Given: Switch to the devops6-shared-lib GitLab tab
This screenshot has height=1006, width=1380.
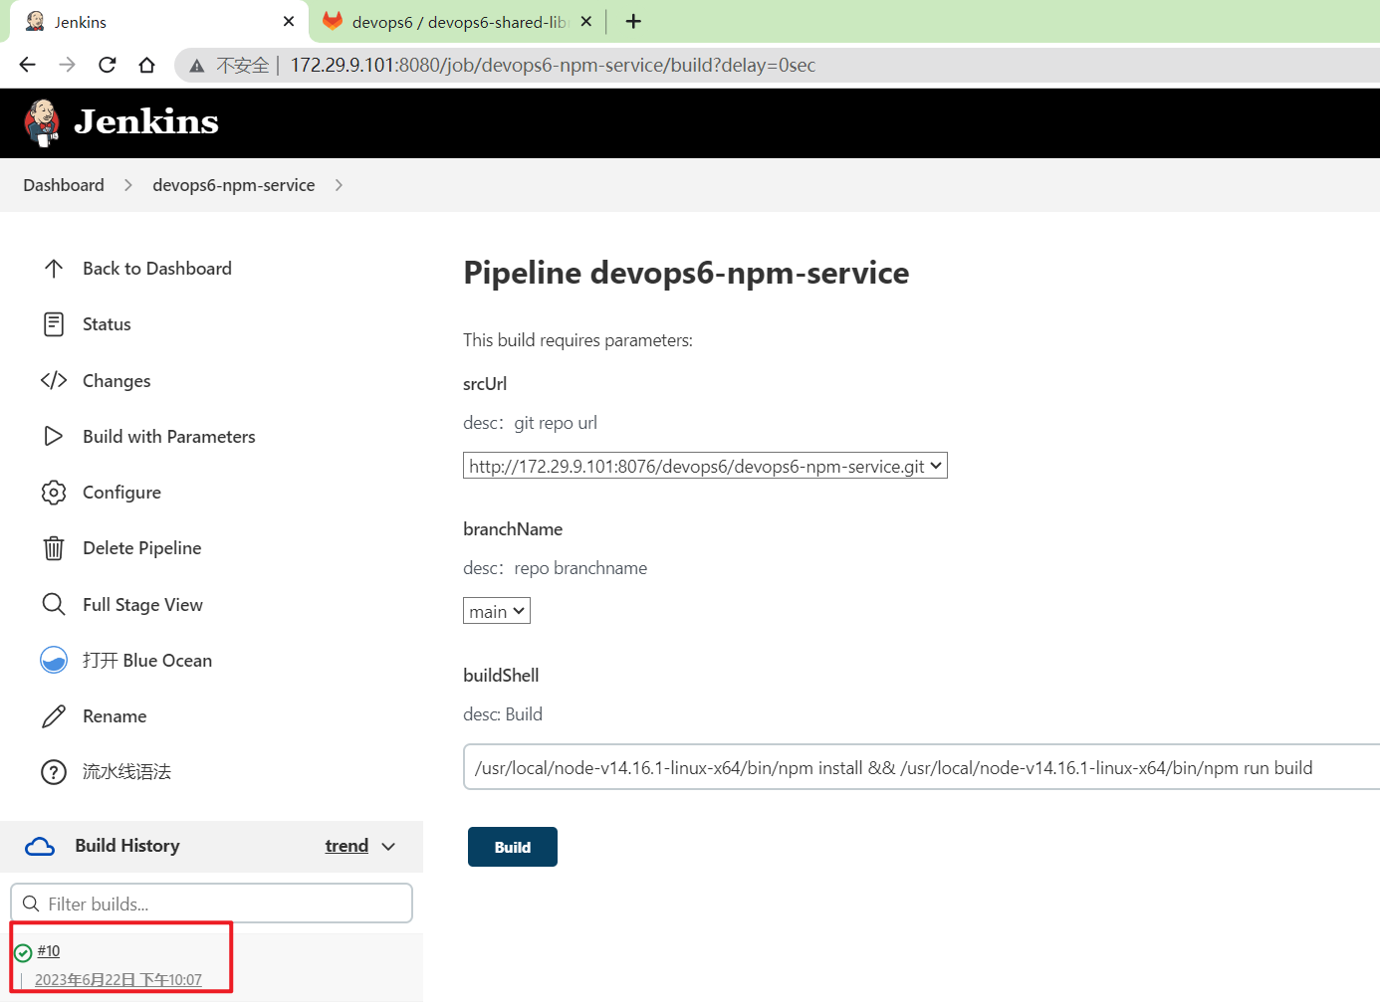Looking at the screenshot, I should [x=458, y=22].
